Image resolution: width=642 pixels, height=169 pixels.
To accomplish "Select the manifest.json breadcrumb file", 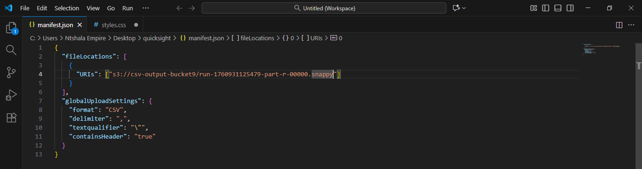I will pos(202,38).
